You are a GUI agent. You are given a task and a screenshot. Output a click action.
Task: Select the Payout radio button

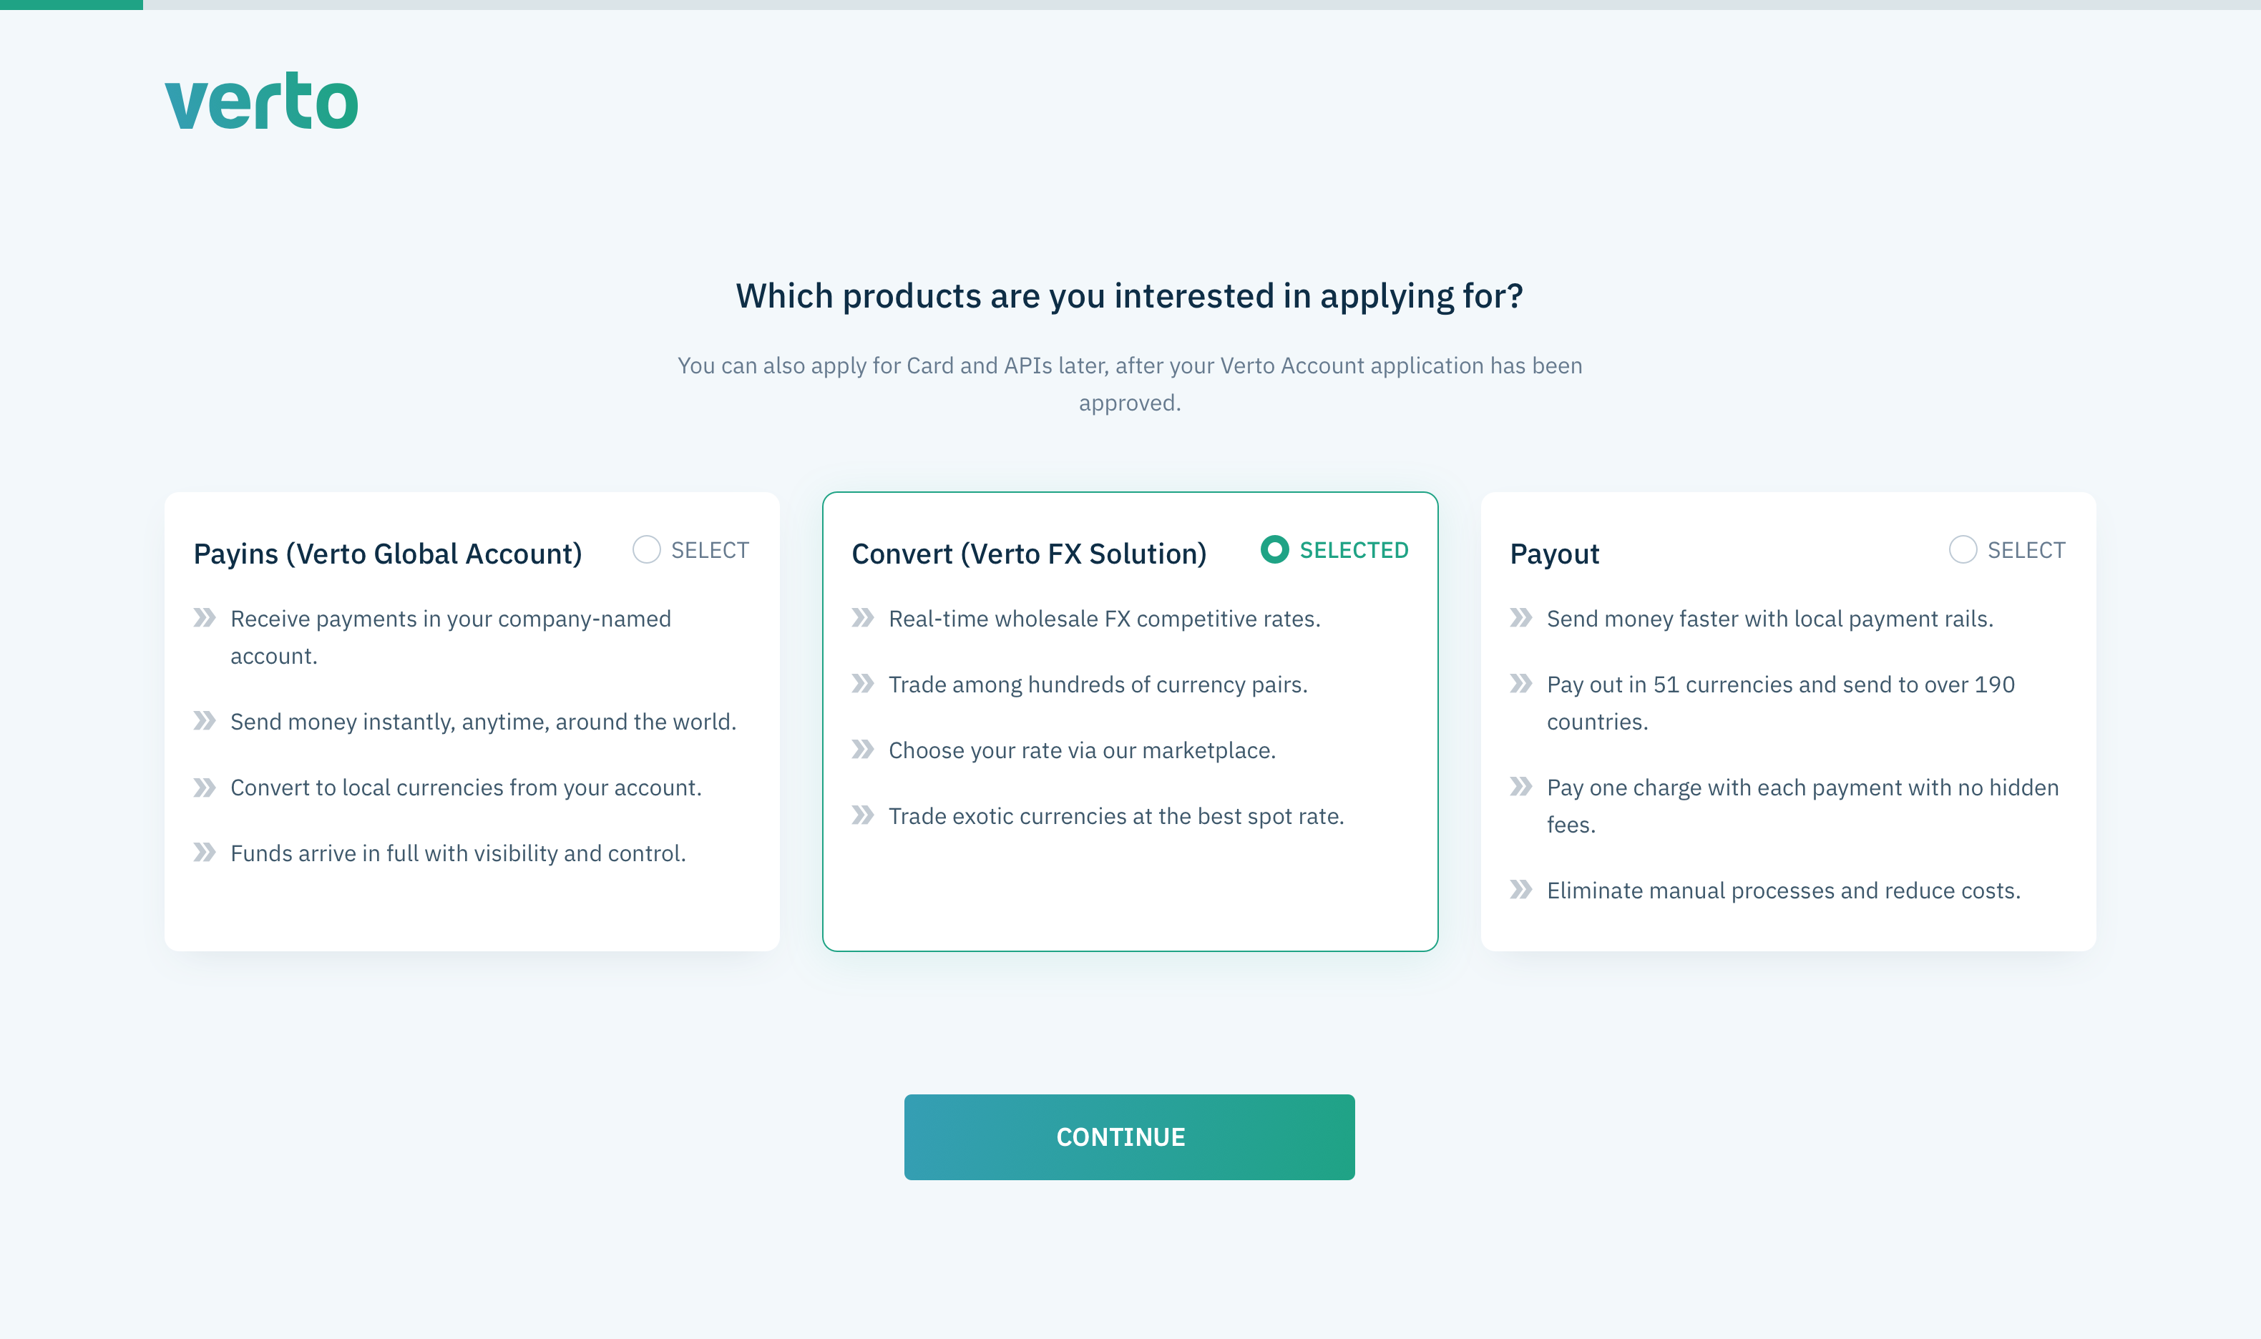[x=1962, y=549]
